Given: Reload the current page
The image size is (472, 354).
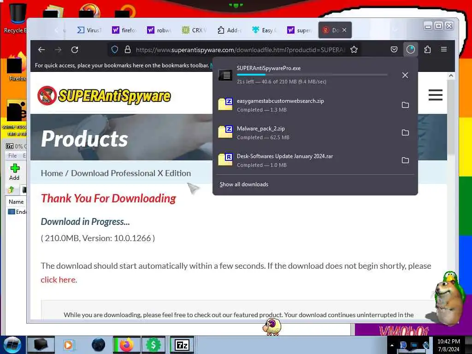Looking at the screenshot, I should click(75, 50).
